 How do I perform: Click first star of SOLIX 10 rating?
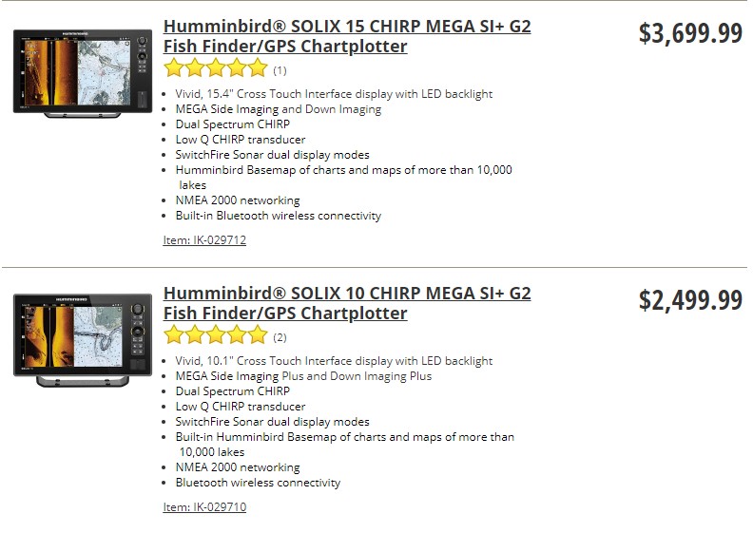coord(174,334)
